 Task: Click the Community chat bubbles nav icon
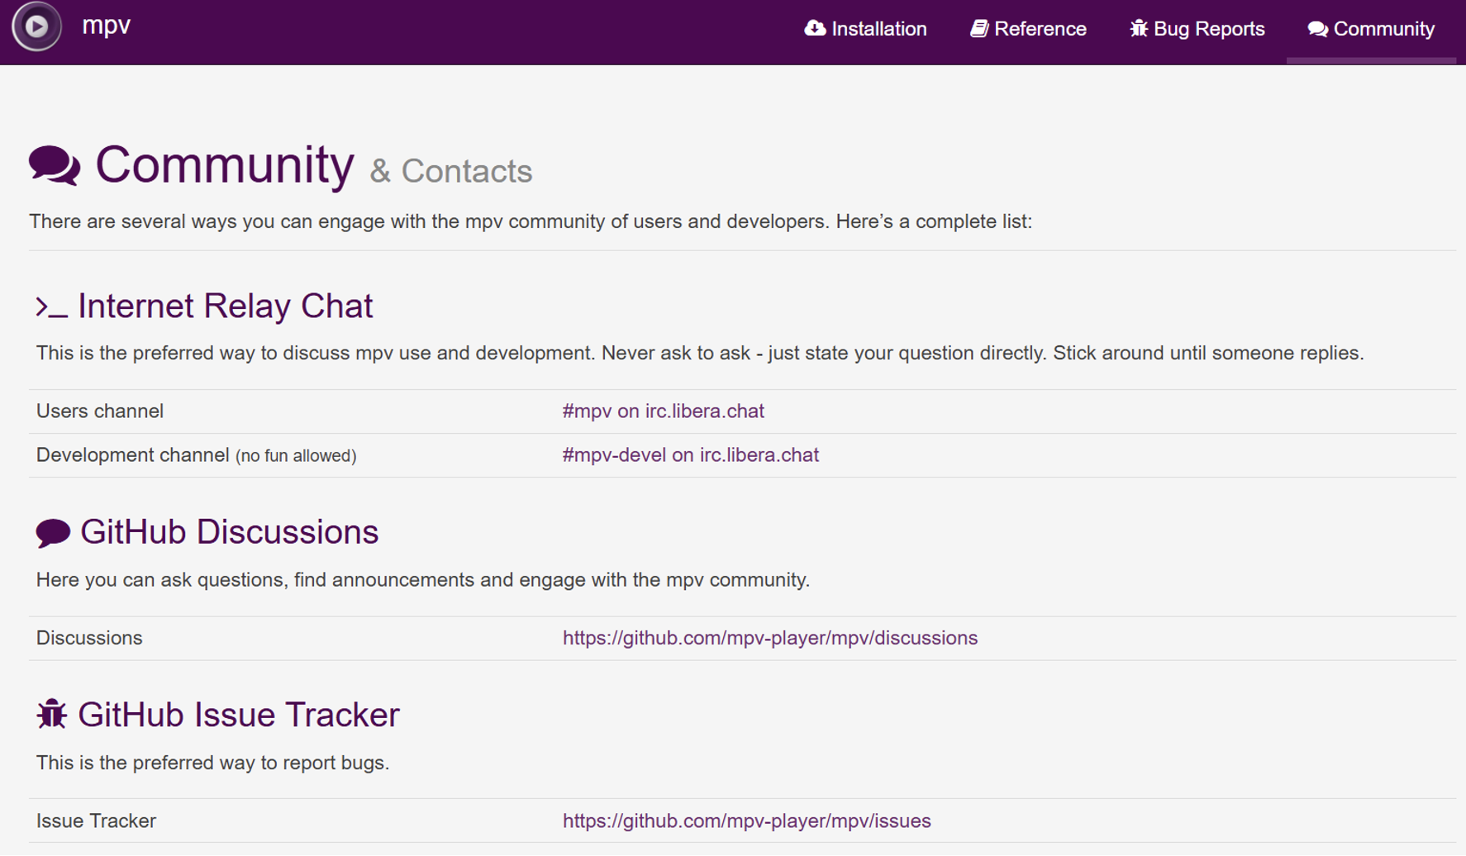pyautogui.click(x=1317, y=29)
